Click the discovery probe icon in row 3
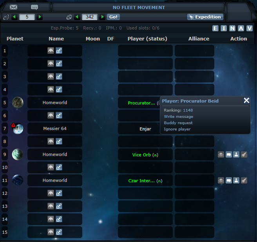The image size is (257, 242). [x=59, y=77]
